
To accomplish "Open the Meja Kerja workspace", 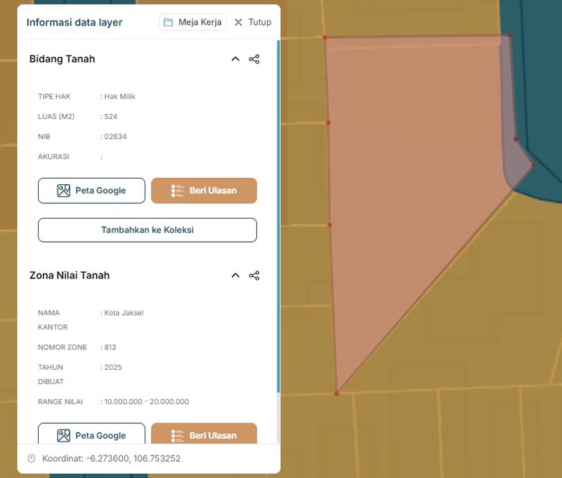I will tap(193, 22).
